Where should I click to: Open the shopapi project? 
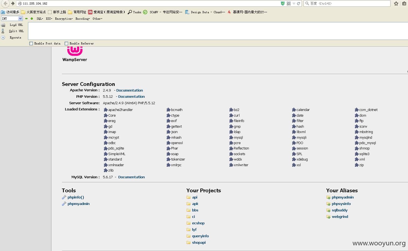click(199, 243)
